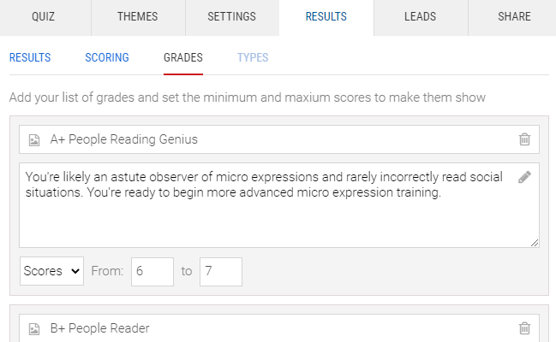This screenshot has width=556, height=342.
Task: Open the QUIZ tab
Action: point(43,16)
